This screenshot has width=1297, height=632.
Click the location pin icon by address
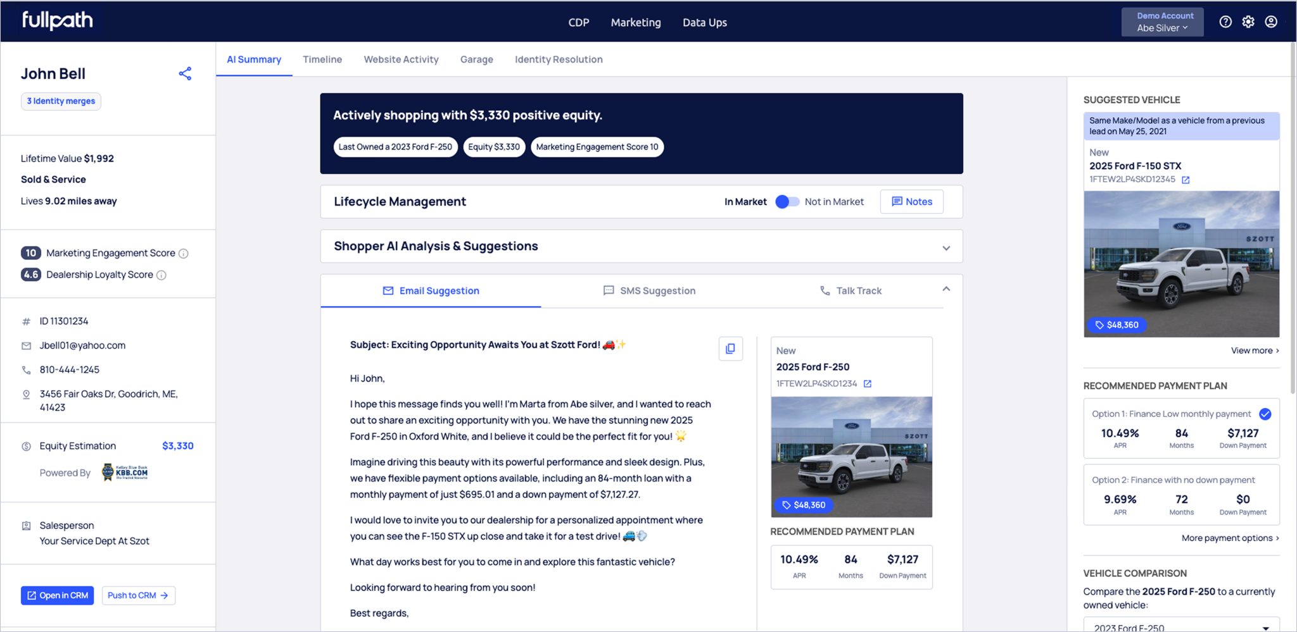point(27,394)
